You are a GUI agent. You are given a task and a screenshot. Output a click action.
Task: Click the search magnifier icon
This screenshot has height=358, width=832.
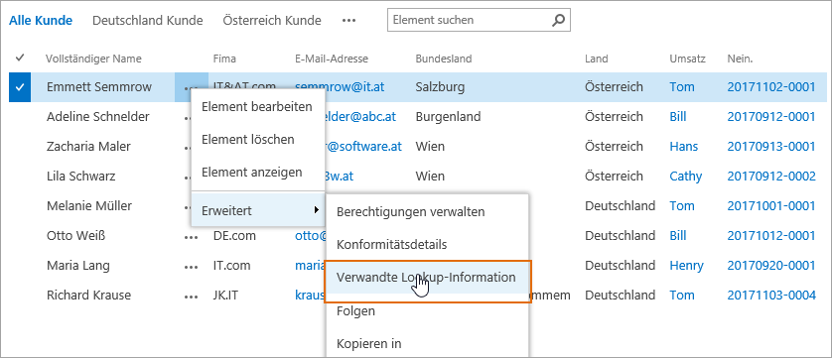tap(558, 20)
